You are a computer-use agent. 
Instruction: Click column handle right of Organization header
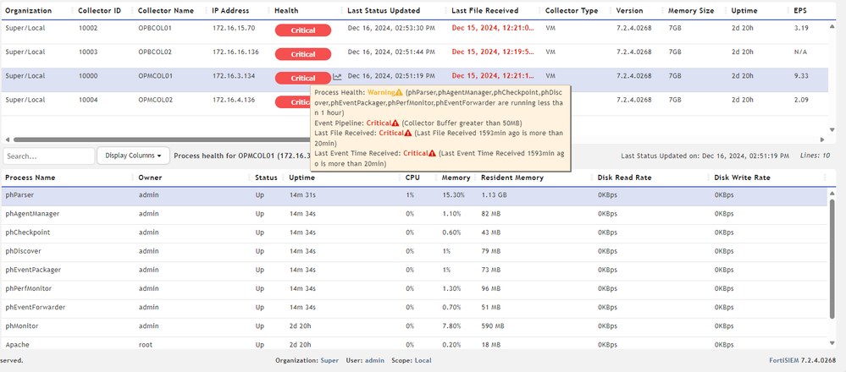coord(70,11)
